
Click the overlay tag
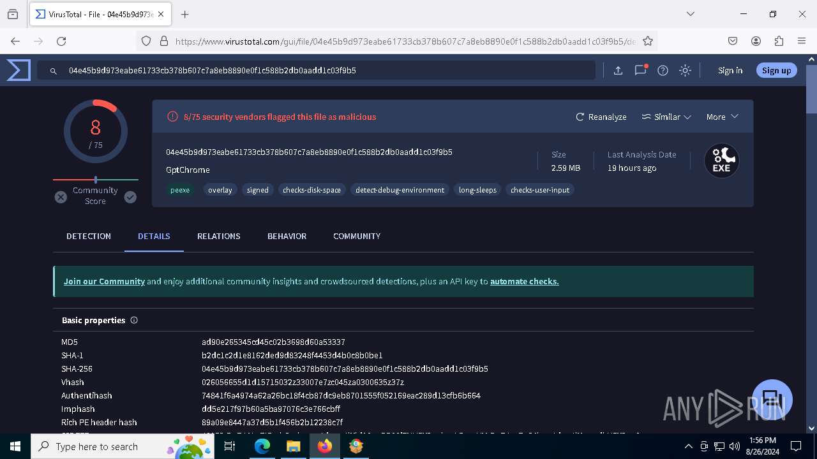tap(220, 190)
